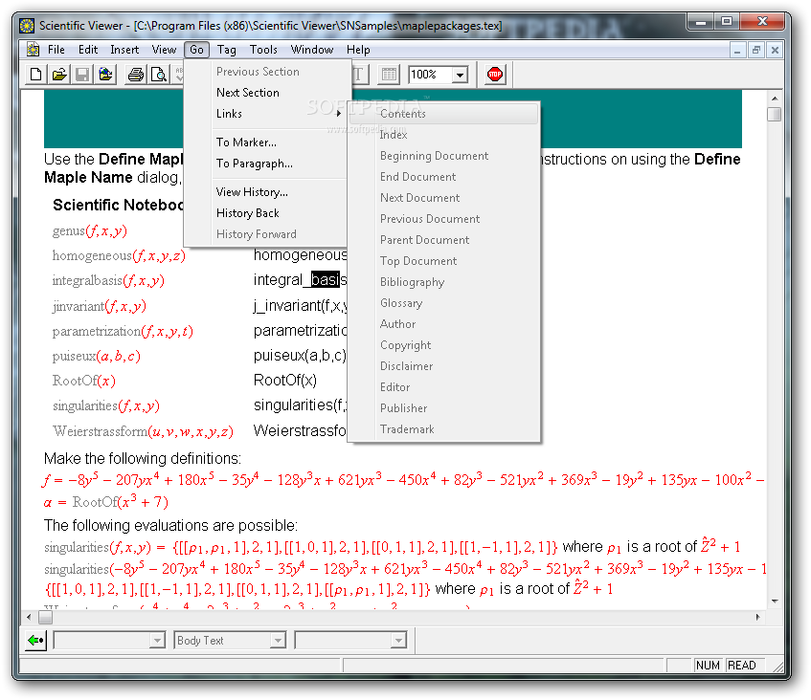Select Next Document in submenu

(443, 198)
